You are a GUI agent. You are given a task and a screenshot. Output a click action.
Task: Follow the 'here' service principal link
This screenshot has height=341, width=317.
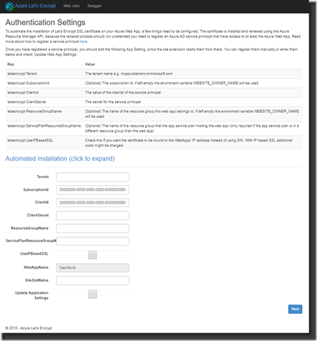pyautogui.click(x=84, y=42)
